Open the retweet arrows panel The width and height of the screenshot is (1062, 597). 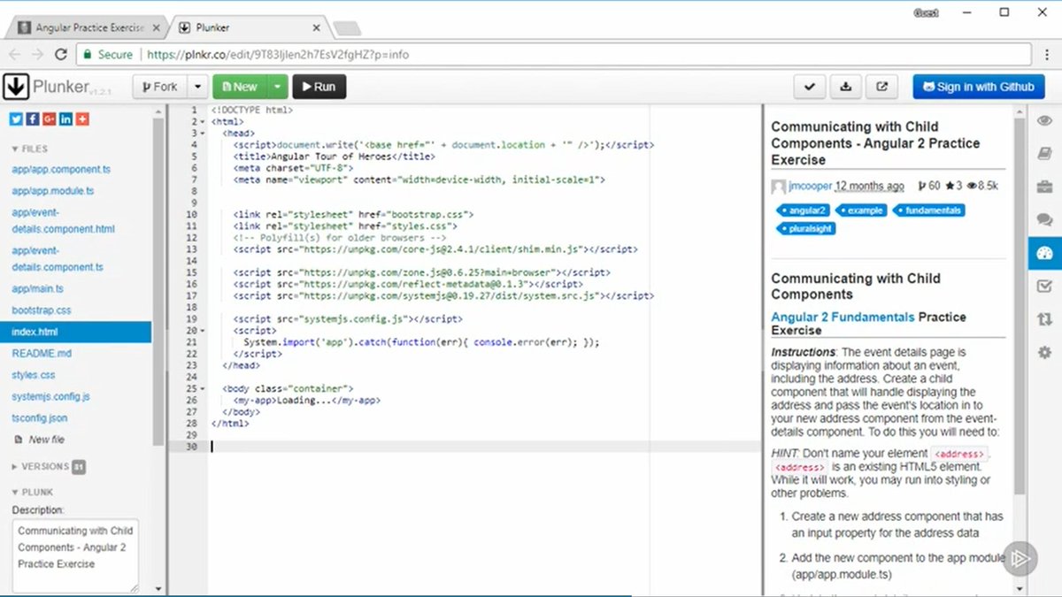(x=1044, y=319)
